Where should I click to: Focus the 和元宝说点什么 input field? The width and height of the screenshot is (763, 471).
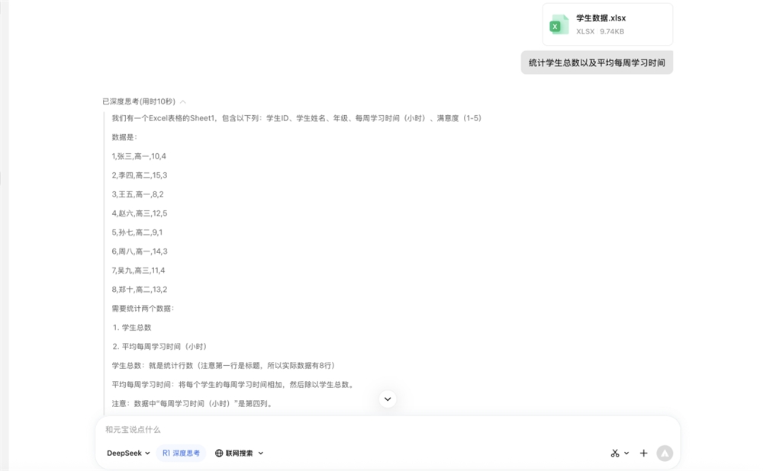click(388, 430)
